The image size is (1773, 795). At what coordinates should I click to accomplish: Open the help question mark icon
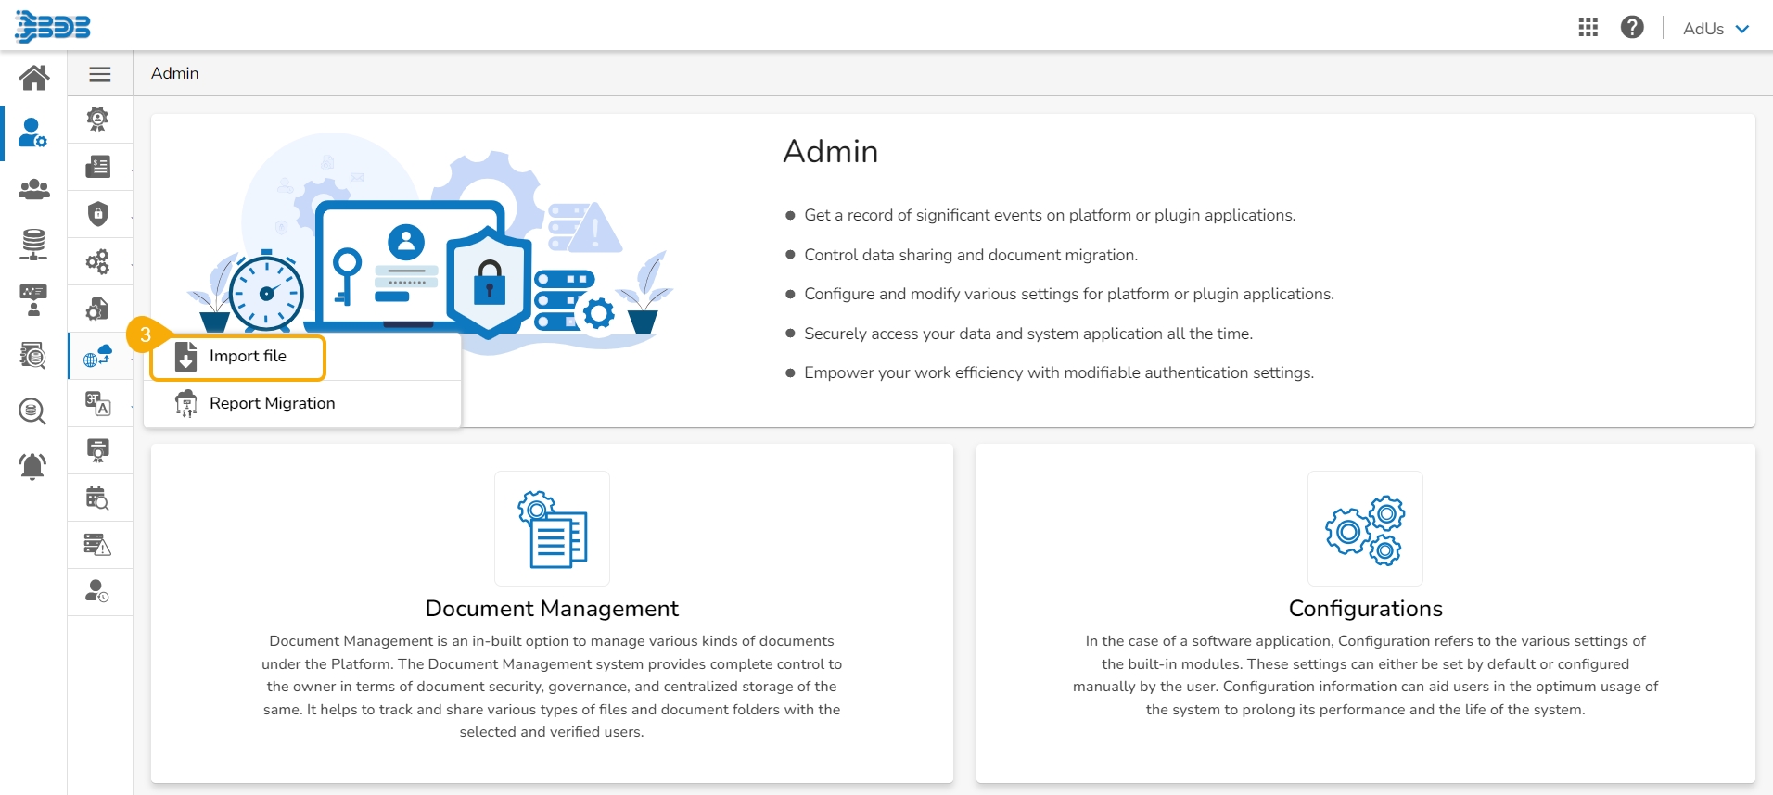tap(1632, 28)
